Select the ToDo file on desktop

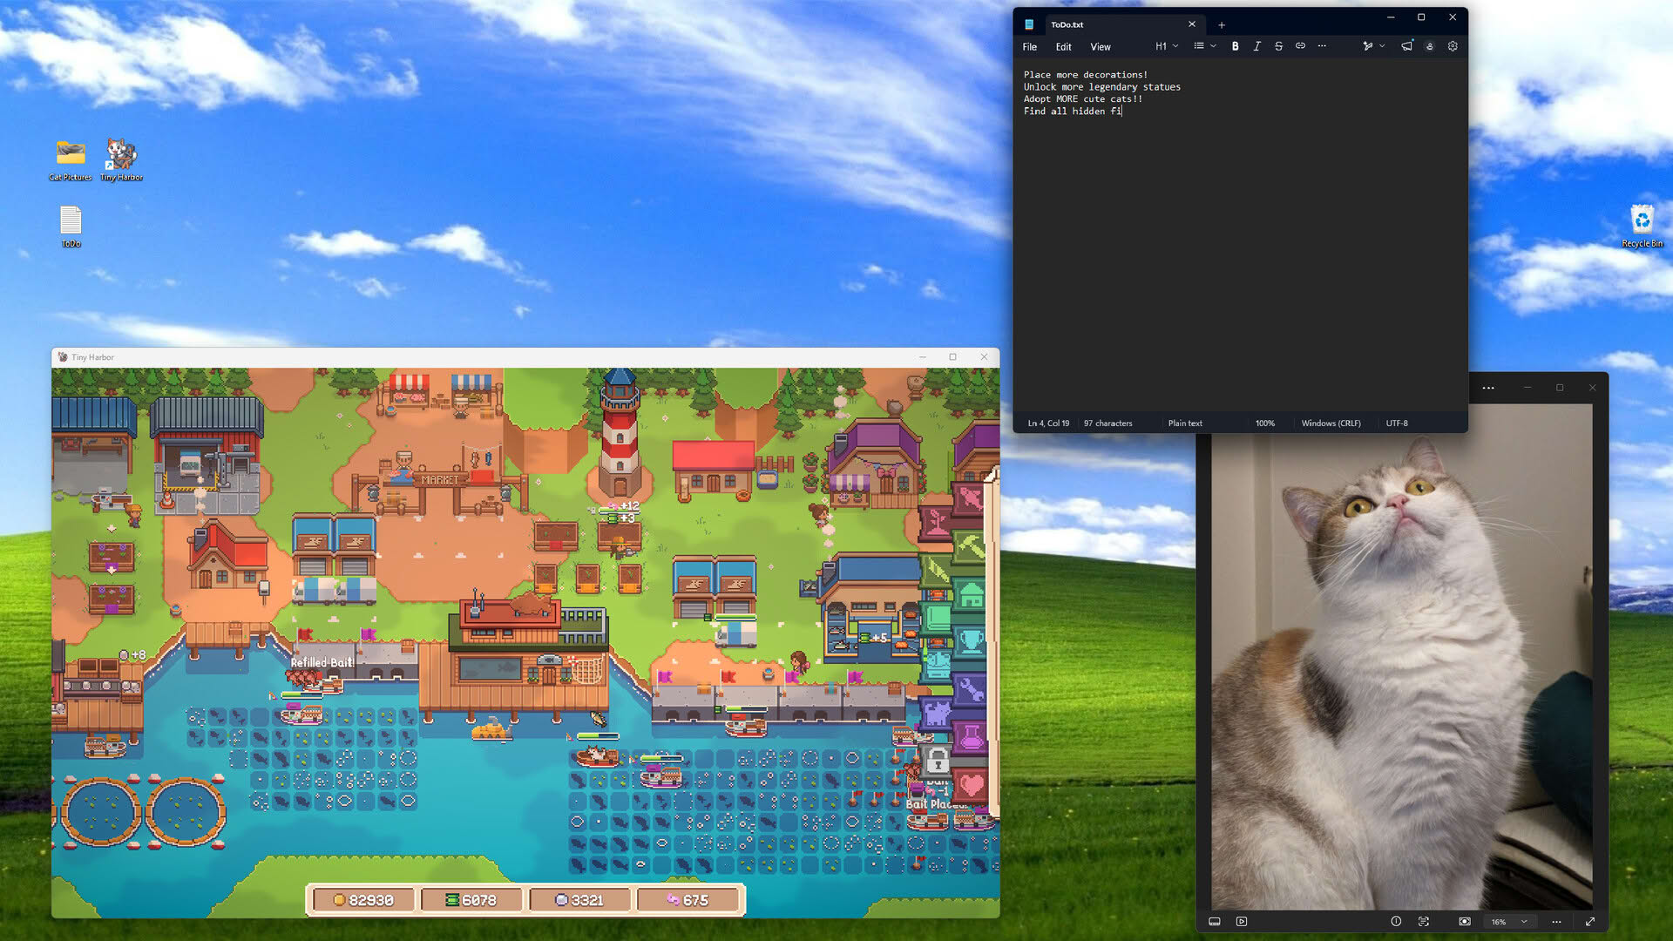[x=71, y=227]
